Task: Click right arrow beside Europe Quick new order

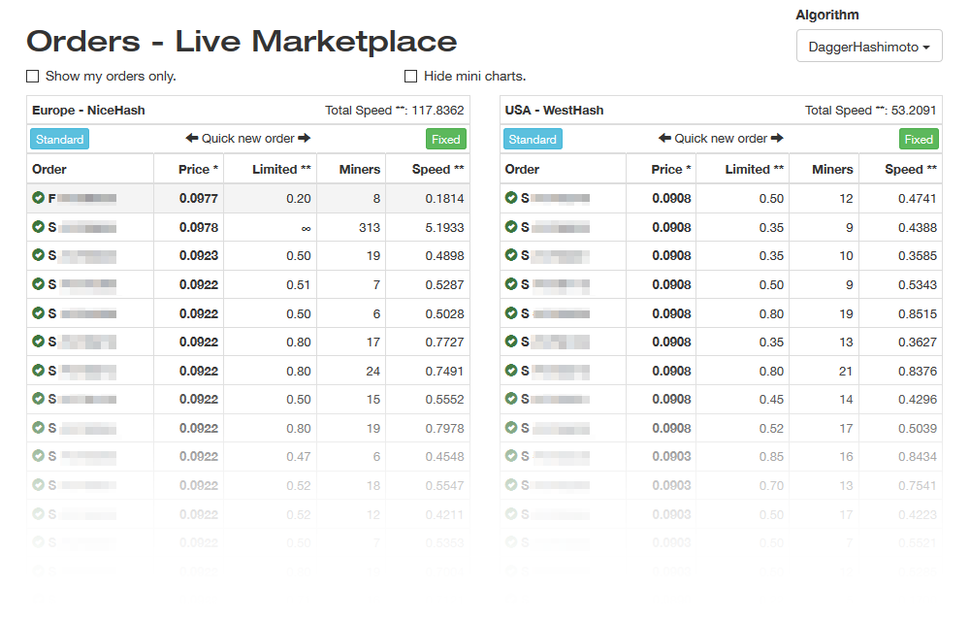Action: 304,138
